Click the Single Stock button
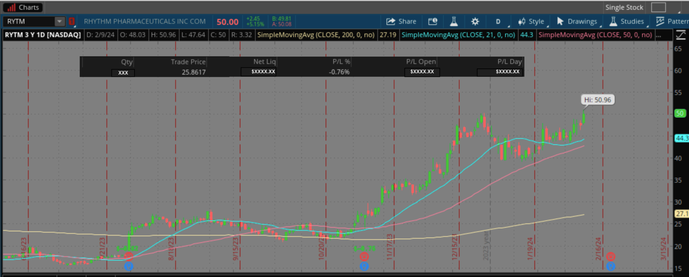Viewport: 689px width, 277px height. point(624,7)
